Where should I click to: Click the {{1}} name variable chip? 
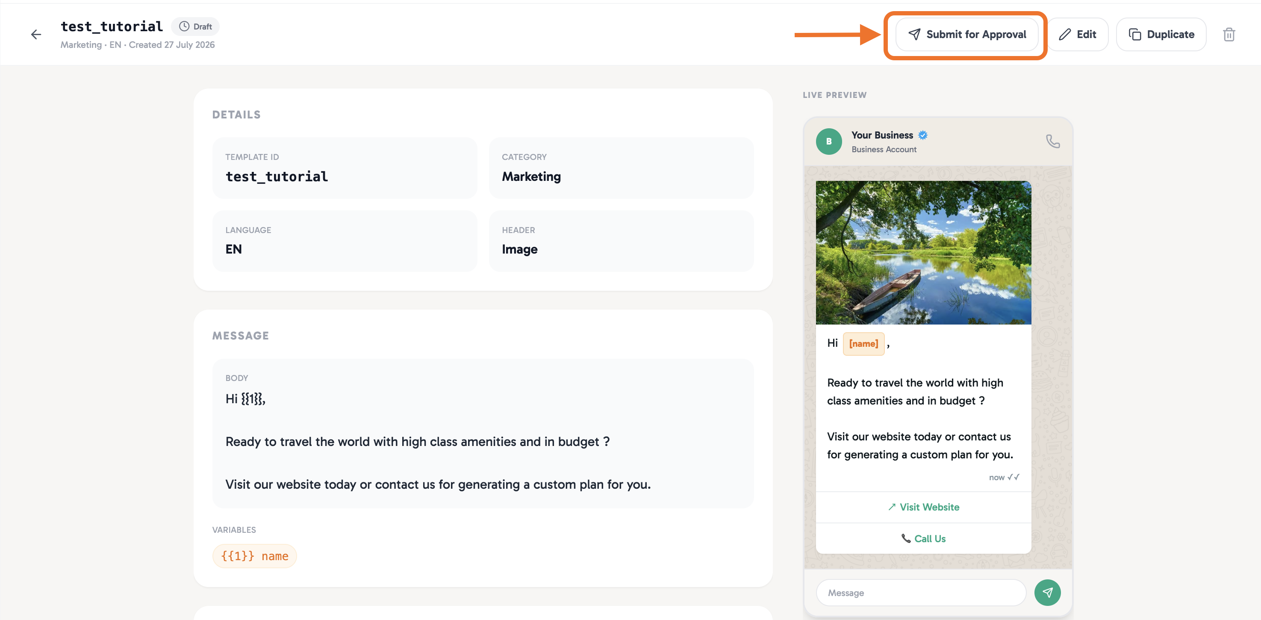click(254, 556)
